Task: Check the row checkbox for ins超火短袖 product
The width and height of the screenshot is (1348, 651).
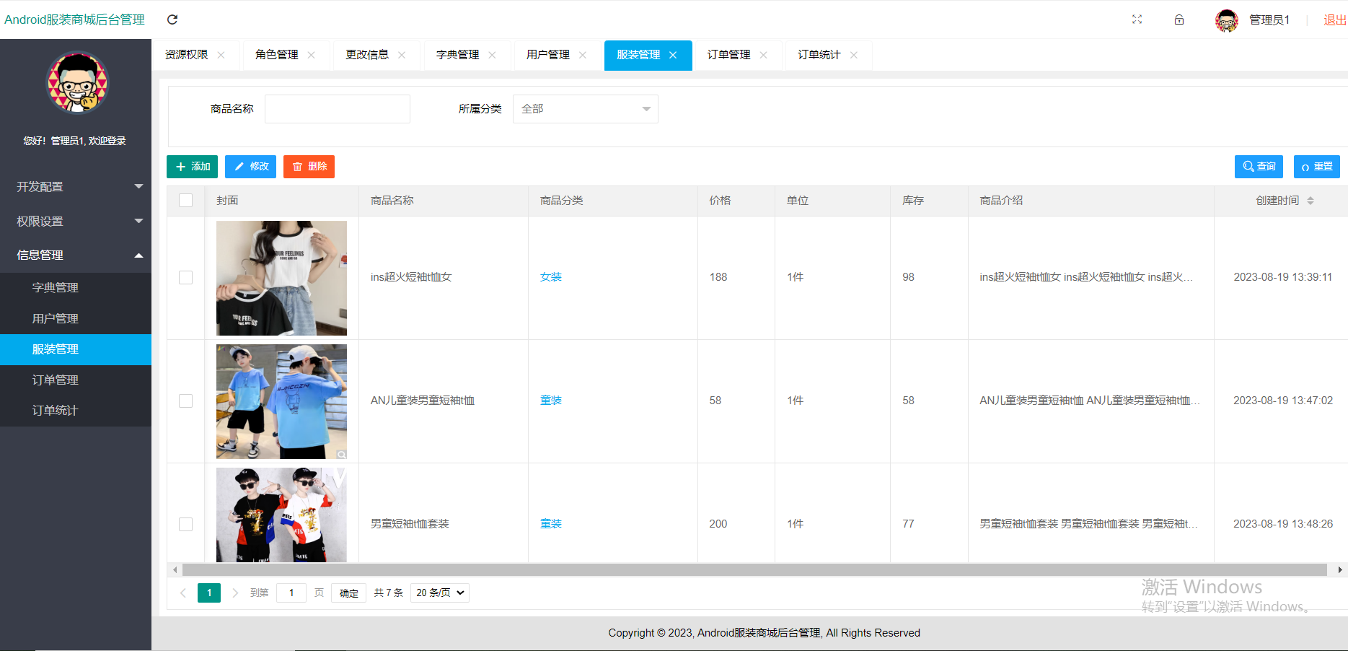Action: pyautogui.click(x=185, y=277)
